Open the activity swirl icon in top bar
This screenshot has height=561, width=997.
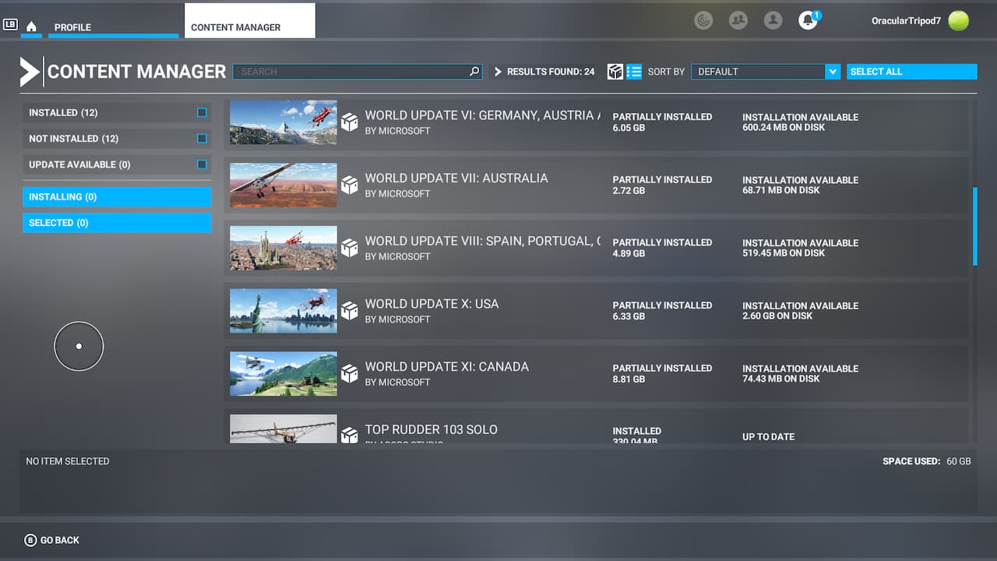[703, 20]
